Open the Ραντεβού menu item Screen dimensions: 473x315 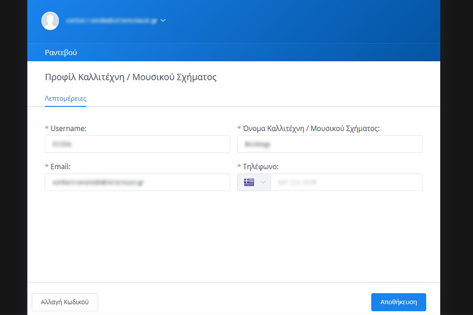[x=61, y=52]
